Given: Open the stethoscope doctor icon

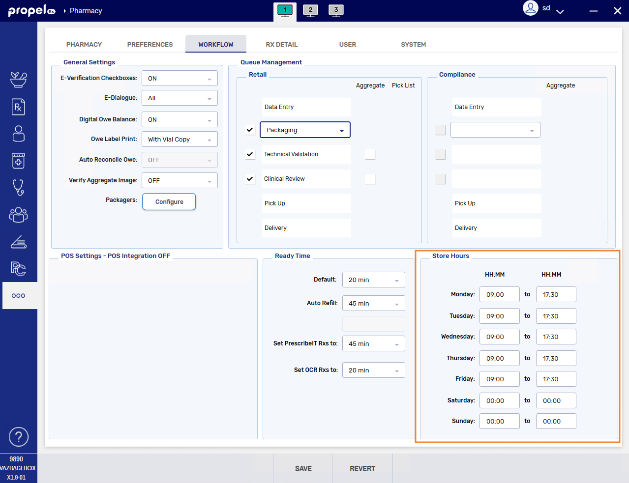Looking at the screenshot, I should tap(18, 187).
